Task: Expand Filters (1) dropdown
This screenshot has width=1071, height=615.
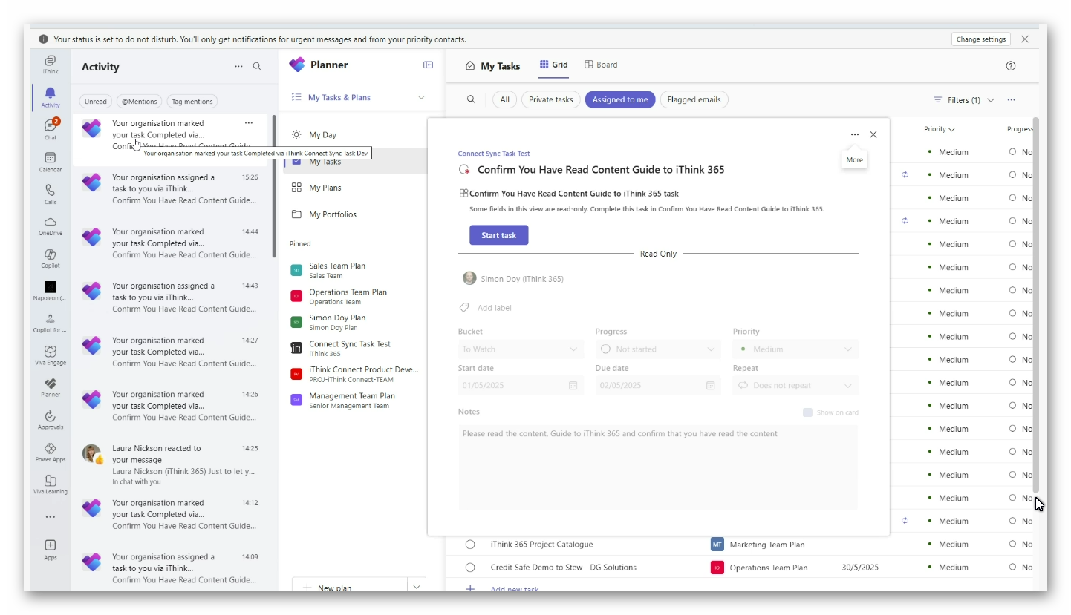Action: tap(964, 100)
